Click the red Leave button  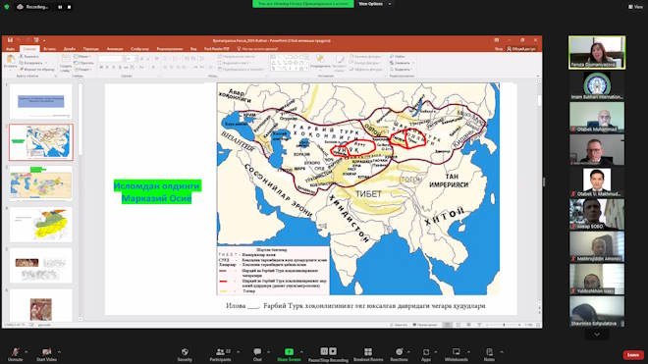click(x=633, y=355)
